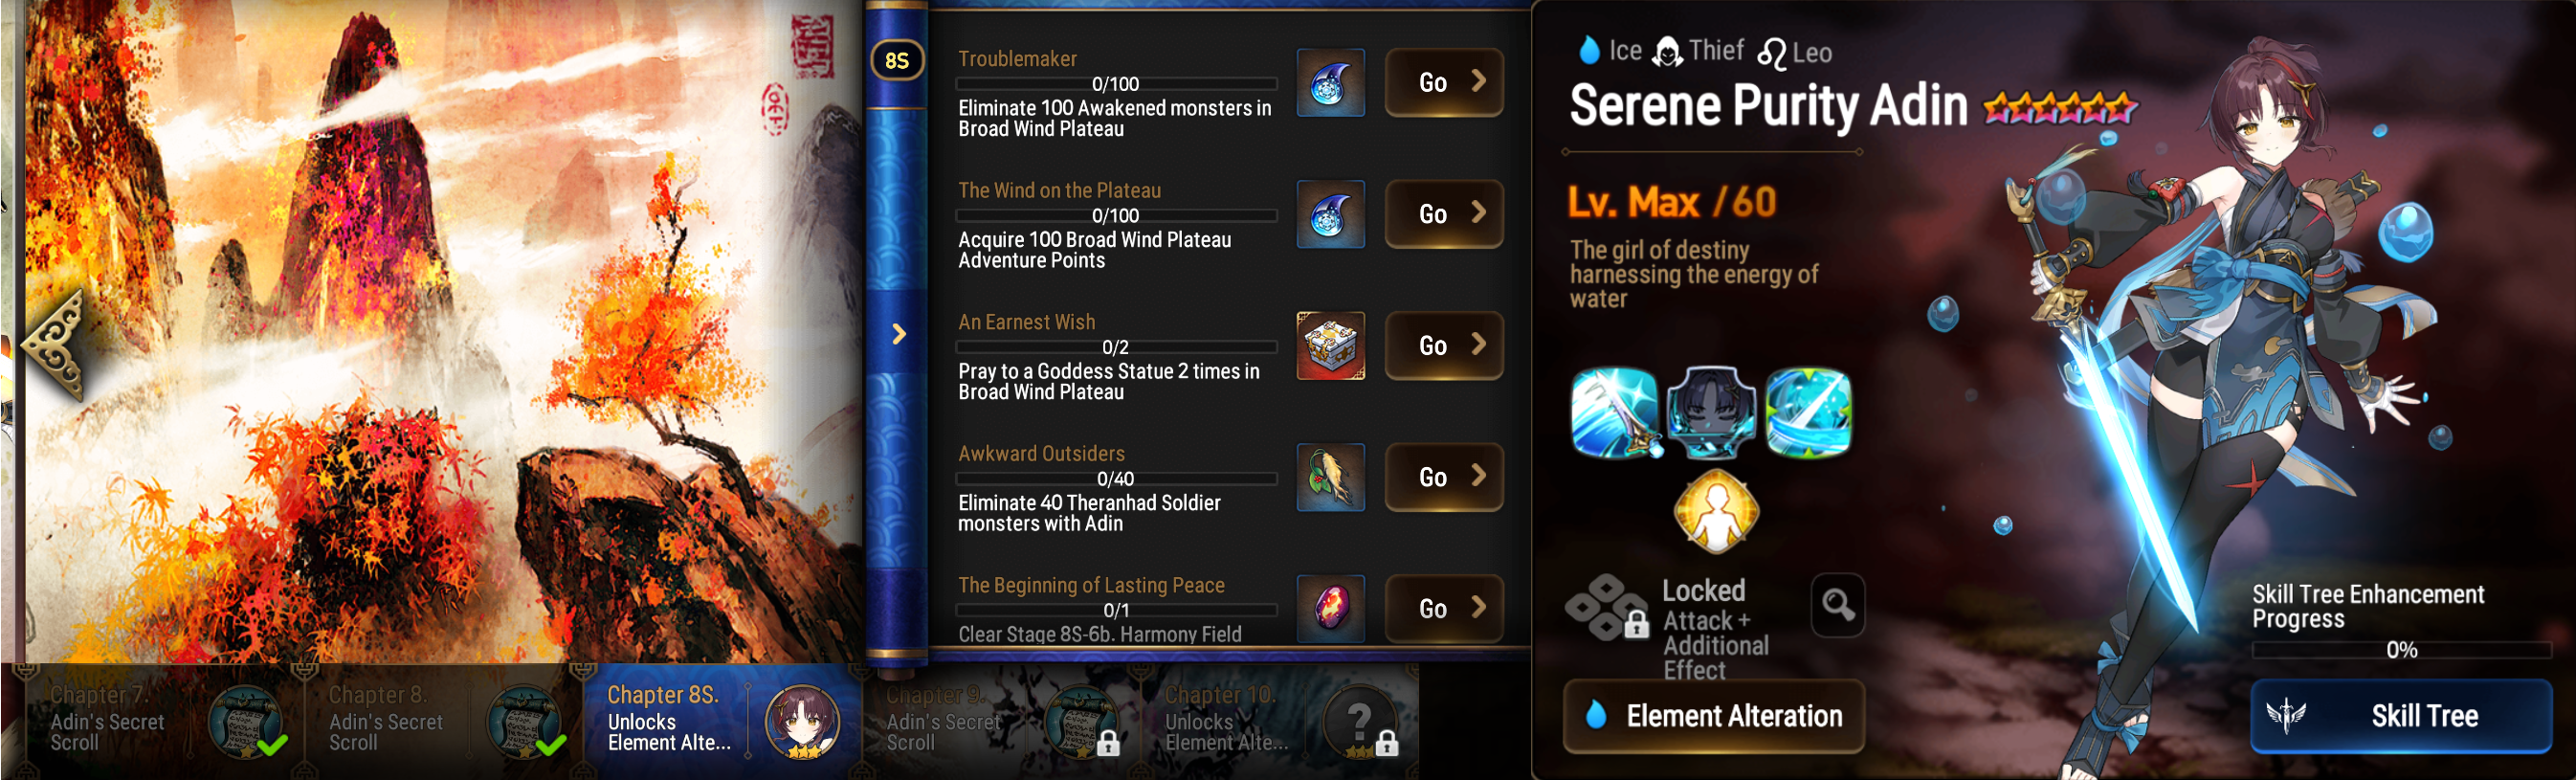Click the Troublemaker quest reward icon

click(1330, 83)
